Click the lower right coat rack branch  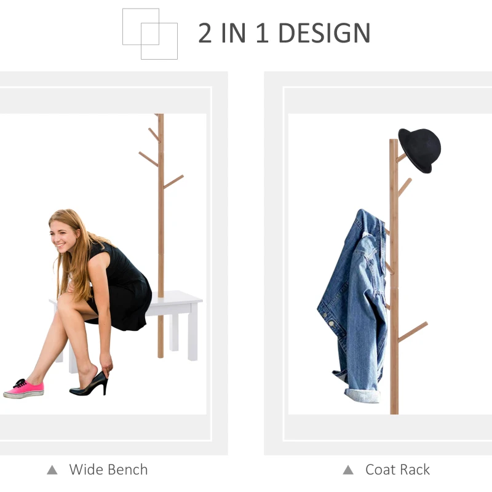[x=413, y=331]
